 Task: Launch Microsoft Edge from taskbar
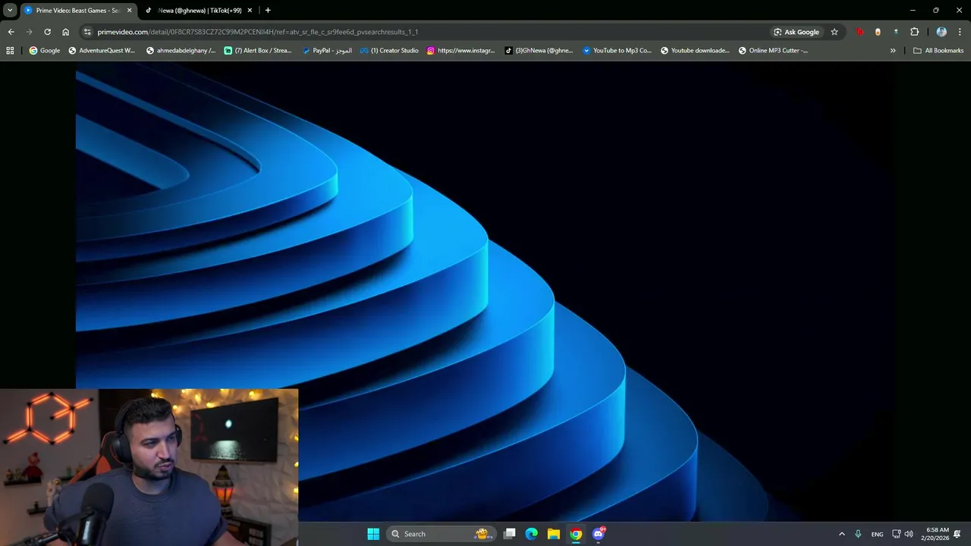(532, 534)
